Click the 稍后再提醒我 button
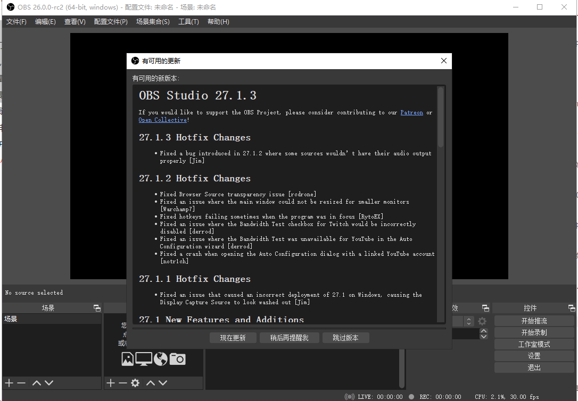Image resolution: width=578 pixels, height=401 pixels. click(x=290, y=338)
